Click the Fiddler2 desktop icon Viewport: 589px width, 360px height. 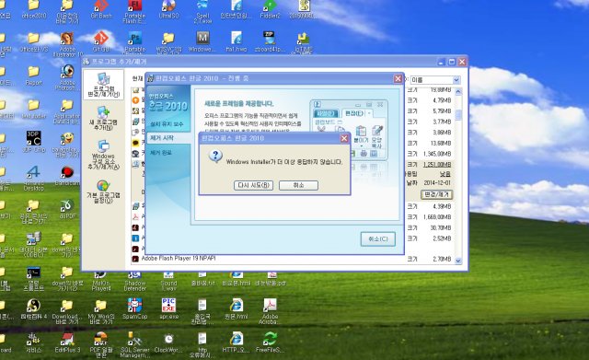[270, 10]
